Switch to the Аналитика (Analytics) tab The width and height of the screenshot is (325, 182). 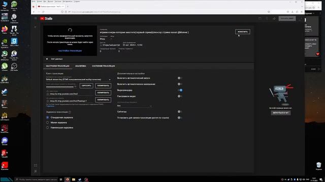click(81, 66)
